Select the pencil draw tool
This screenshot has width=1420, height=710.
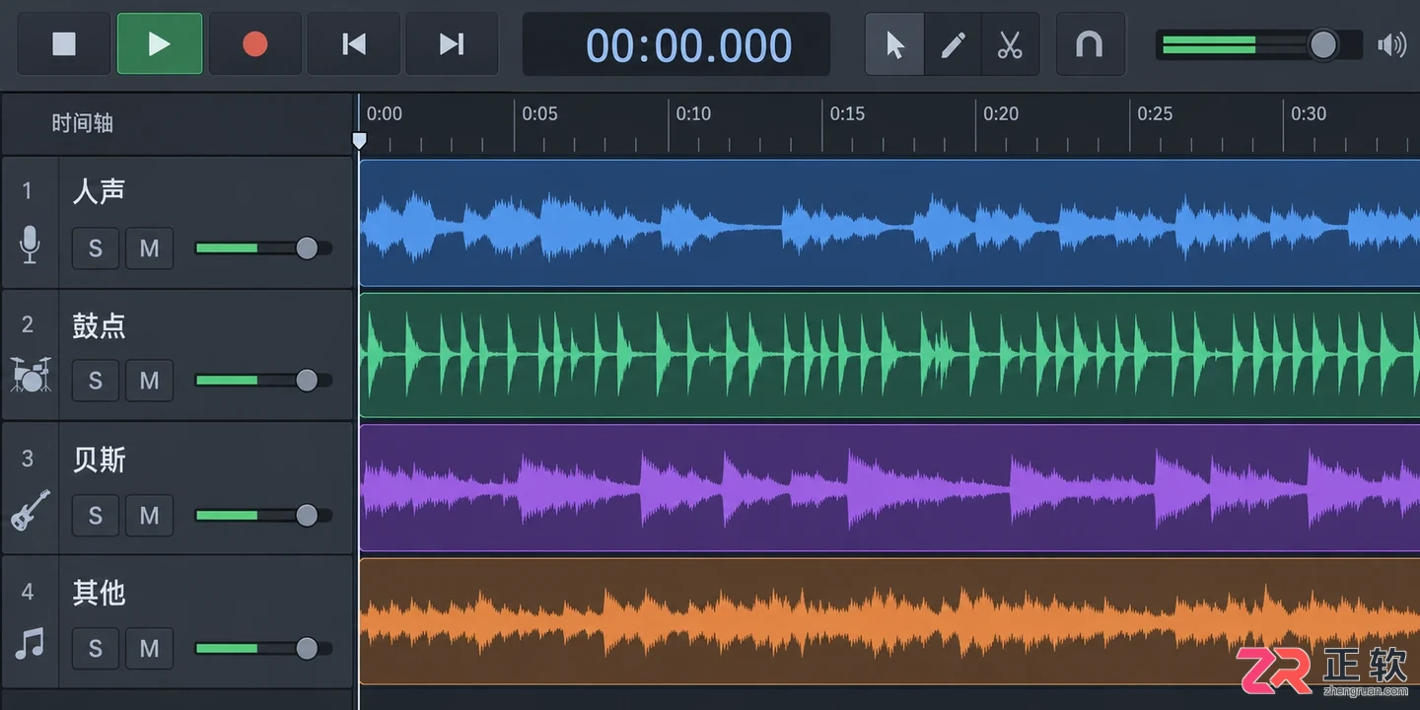[953, 44]
